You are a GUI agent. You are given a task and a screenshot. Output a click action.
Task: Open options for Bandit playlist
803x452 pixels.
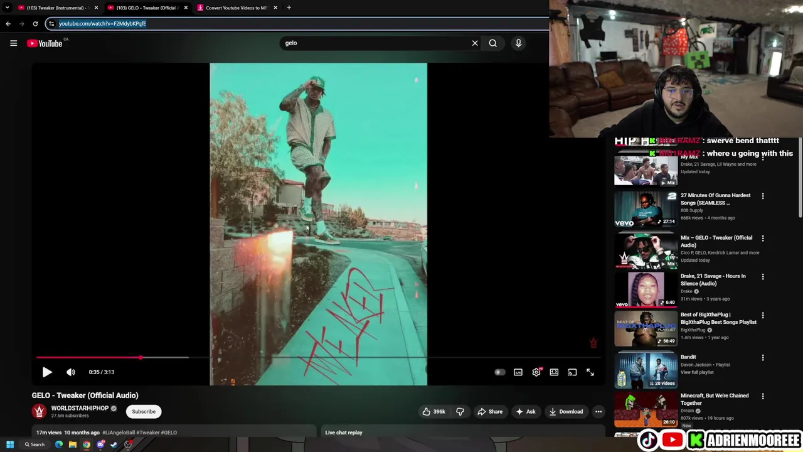point(763,358)
